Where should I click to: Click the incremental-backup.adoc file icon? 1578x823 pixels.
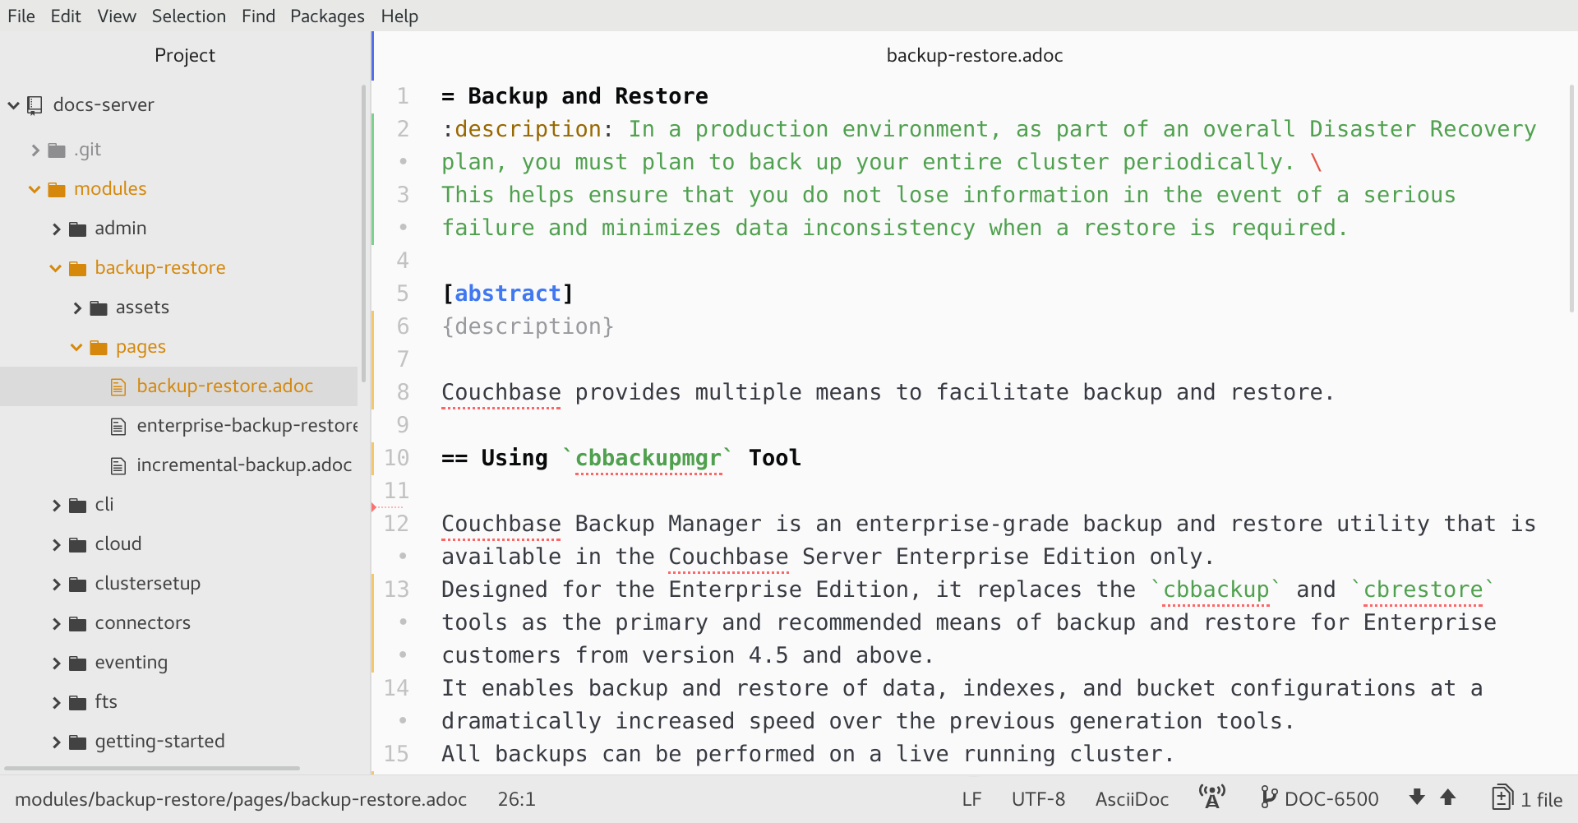pos(118,465)
